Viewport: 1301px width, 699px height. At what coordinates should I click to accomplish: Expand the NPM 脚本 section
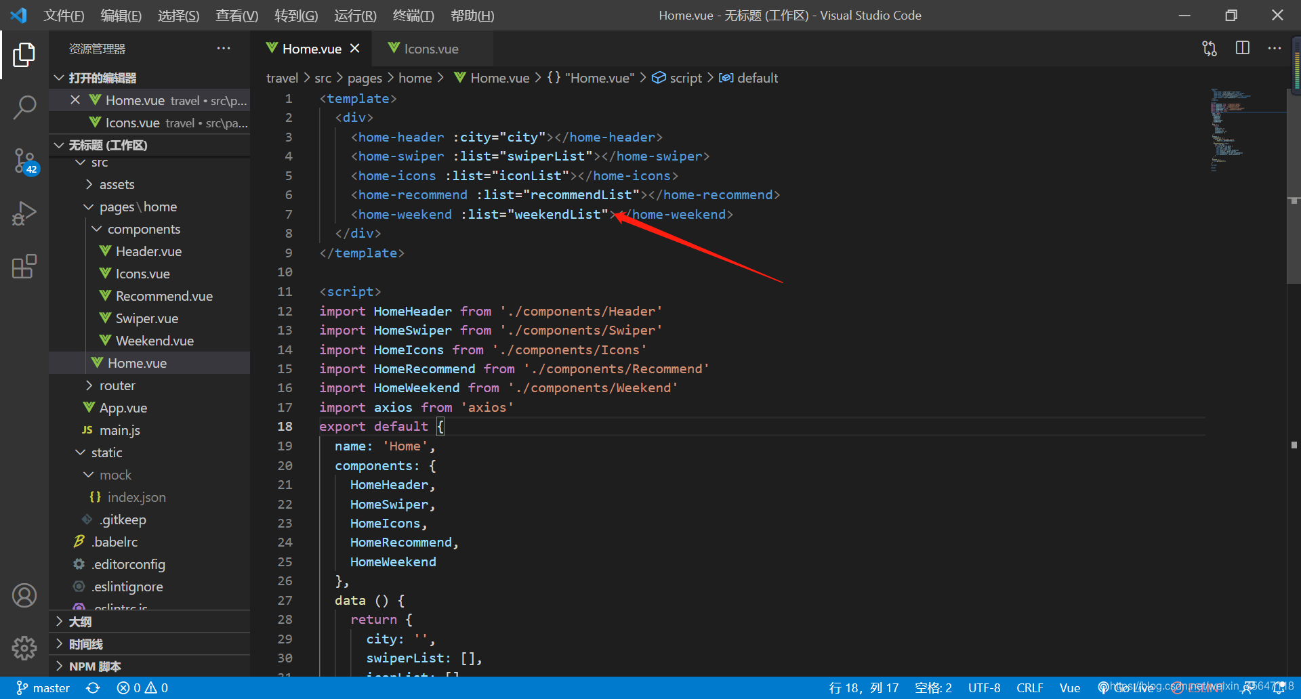(x=150, y=666)
